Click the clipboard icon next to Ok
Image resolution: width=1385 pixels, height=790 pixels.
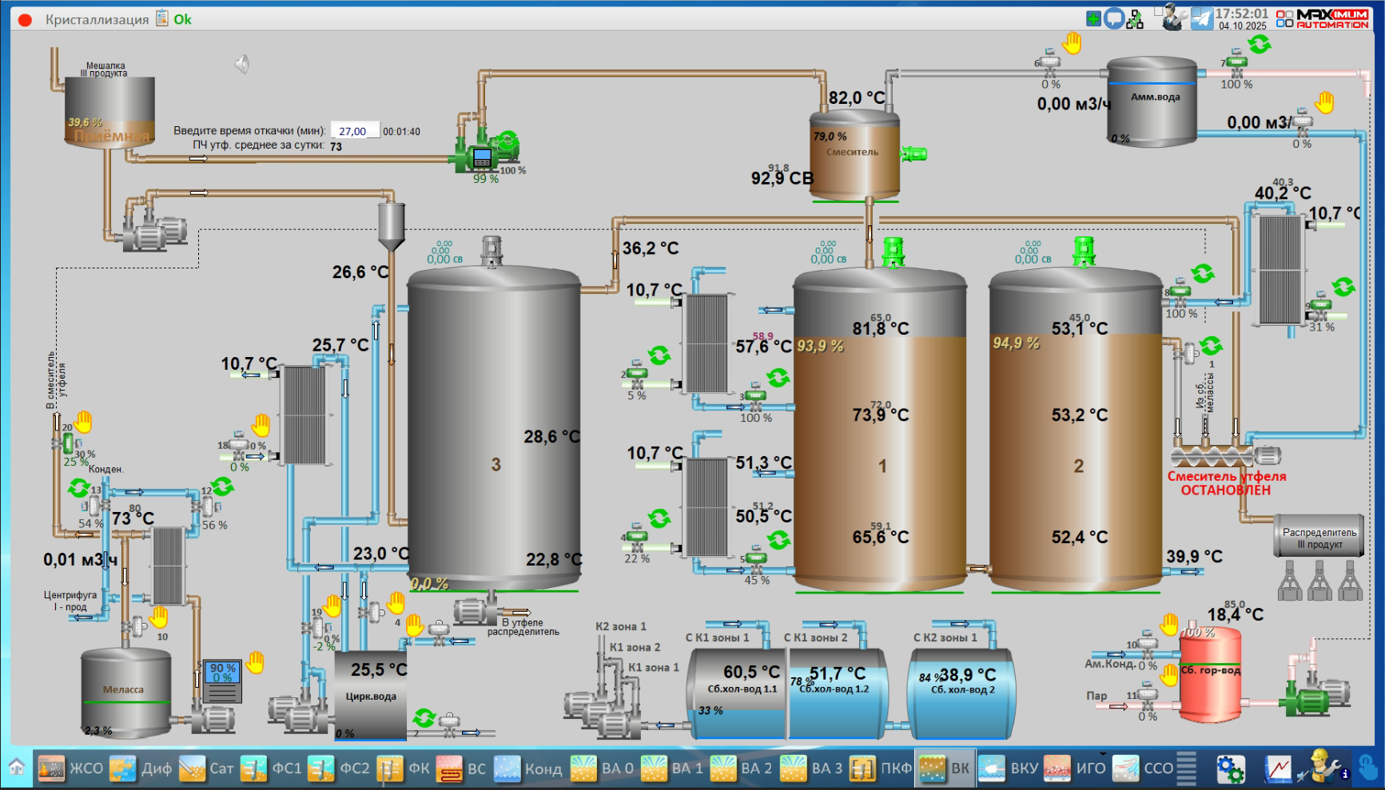coord(162,18)
